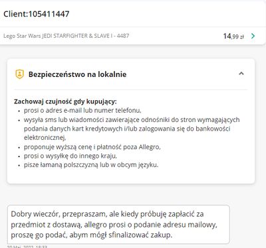Collapse the Bezpieczeństwo na lokalnie panel
The height and width of the screenshot is (248, 266).
(241, 74)
